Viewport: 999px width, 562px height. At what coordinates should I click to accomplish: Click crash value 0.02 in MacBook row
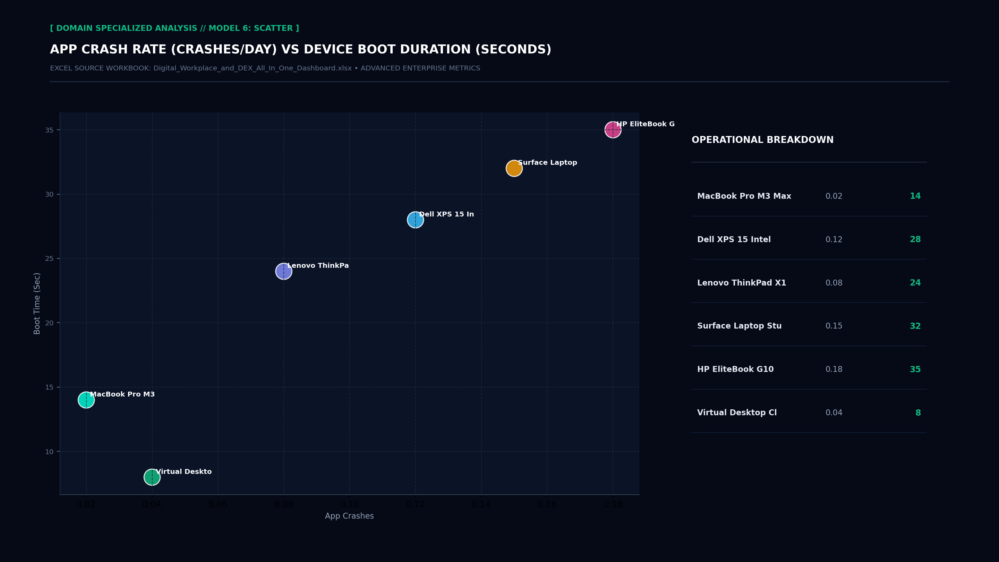834,196
